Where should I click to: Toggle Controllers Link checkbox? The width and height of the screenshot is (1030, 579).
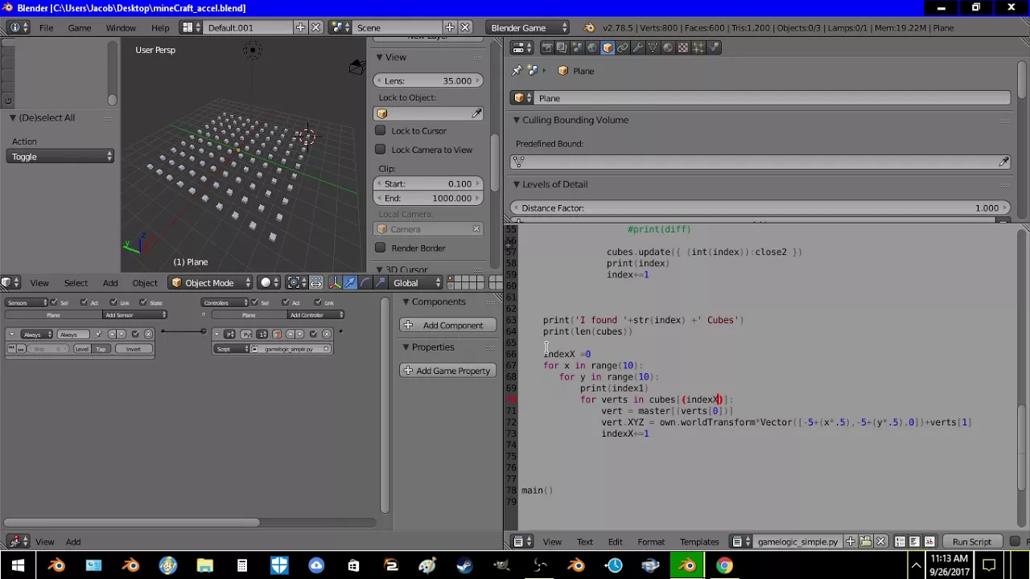coord(319,302)
